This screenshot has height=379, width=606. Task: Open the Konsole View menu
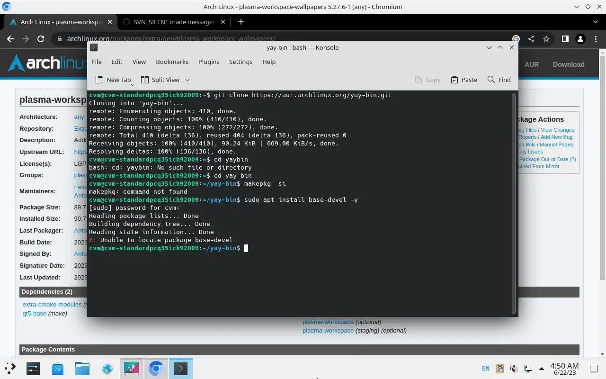[139, 62]
